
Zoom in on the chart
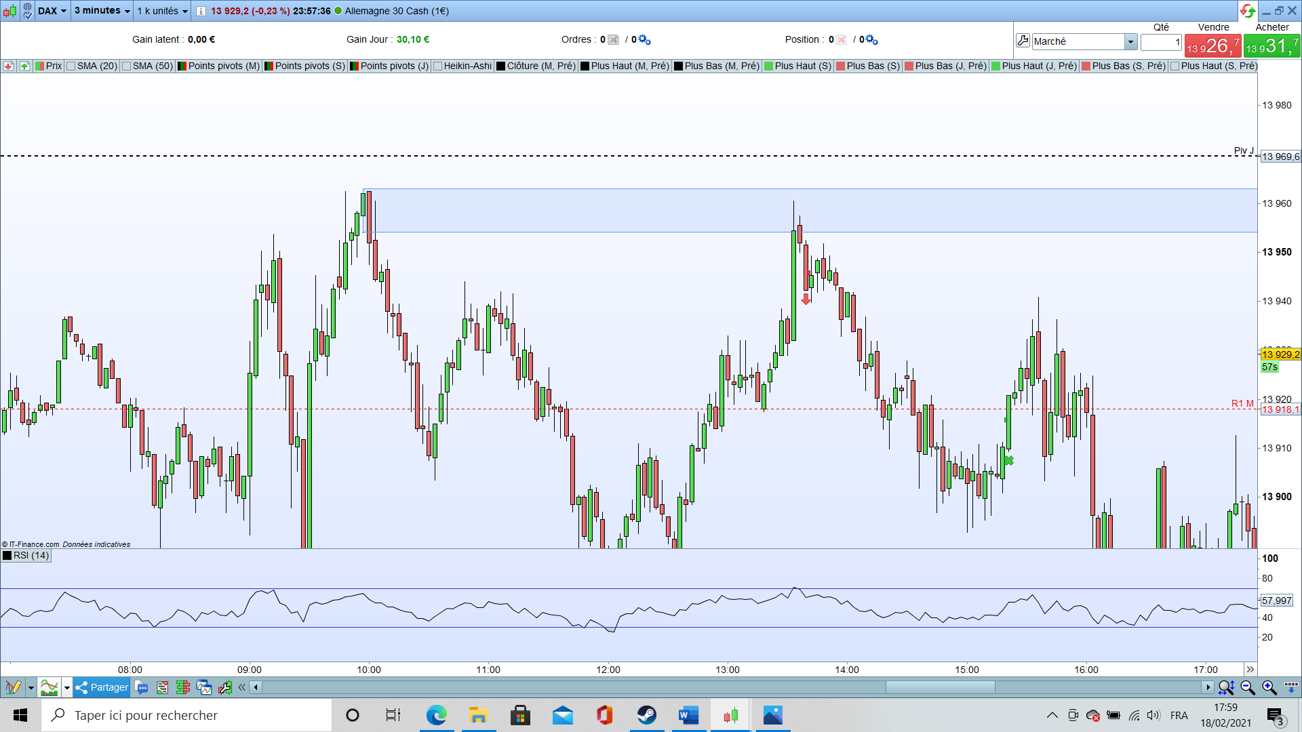[x=1269, y=687]
